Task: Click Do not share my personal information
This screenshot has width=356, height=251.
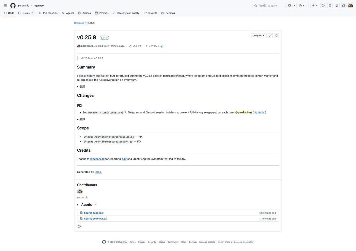Action: (236, 242)
